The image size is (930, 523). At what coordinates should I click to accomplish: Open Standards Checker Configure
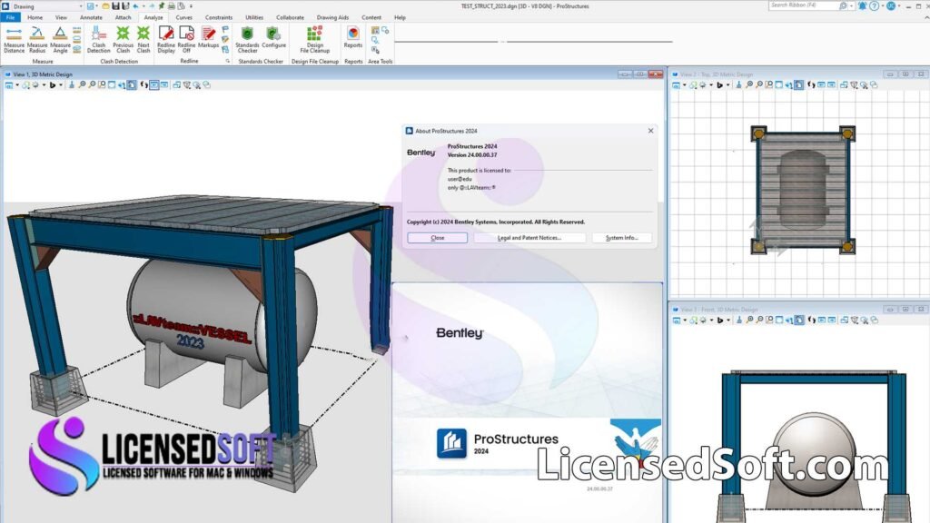pyautogui.click(x=273, y=36)
